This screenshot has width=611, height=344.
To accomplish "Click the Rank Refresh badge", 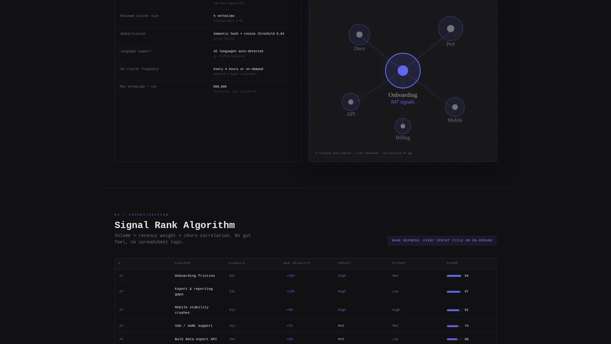I will pos(442,240).
